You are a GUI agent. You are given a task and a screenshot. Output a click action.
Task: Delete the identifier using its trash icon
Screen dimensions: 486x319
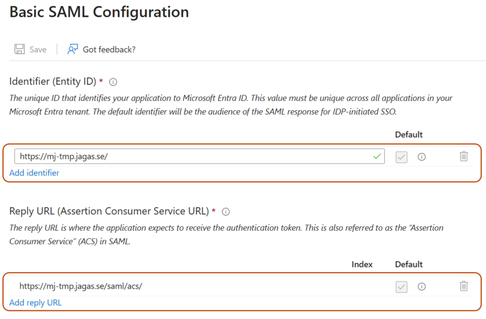[464, 156]
